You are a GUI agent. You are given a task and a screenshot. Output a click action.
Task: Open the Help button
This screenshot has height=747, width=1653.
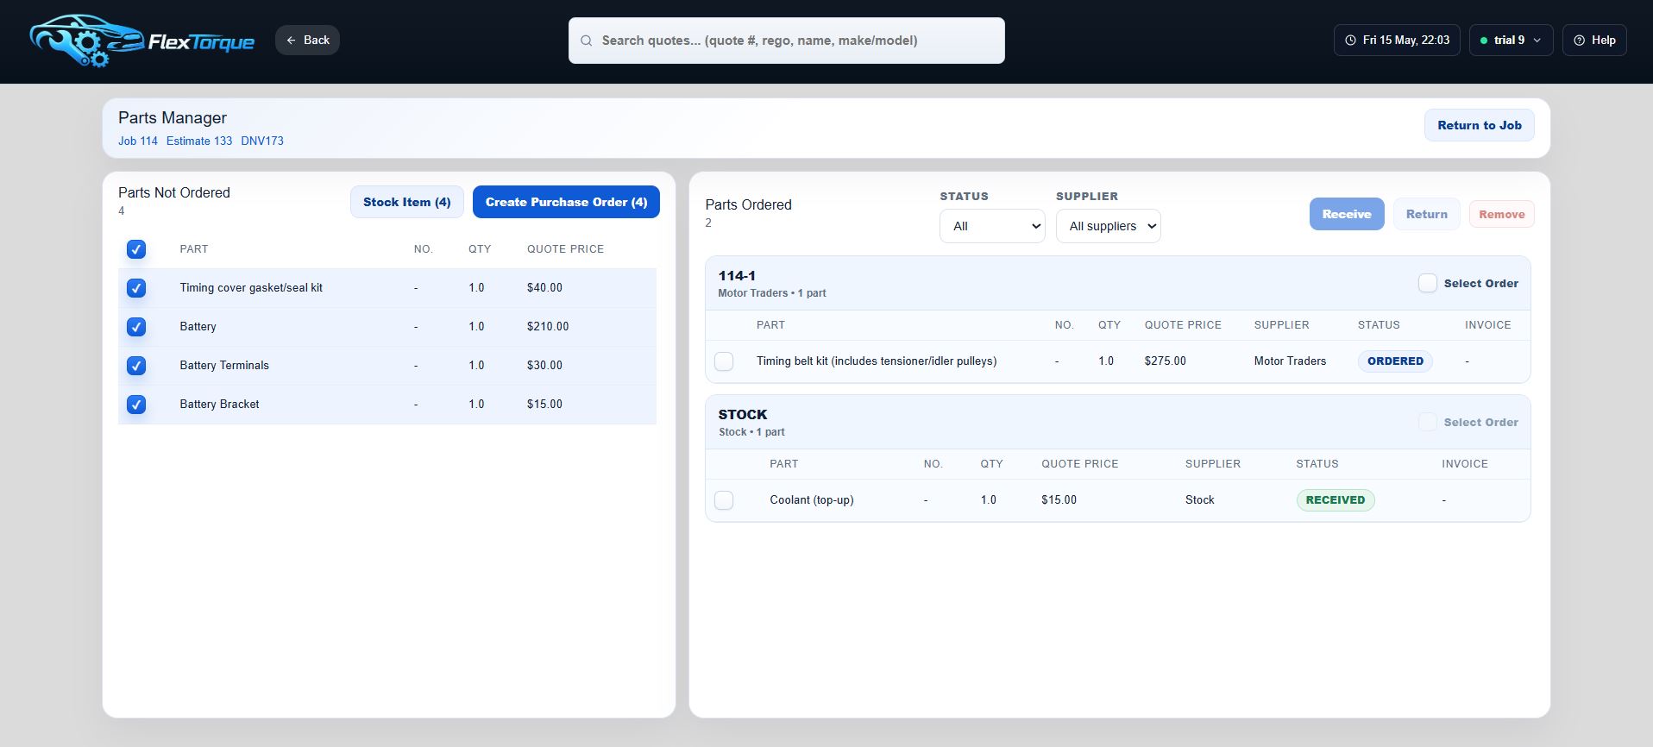[1594, 41]
